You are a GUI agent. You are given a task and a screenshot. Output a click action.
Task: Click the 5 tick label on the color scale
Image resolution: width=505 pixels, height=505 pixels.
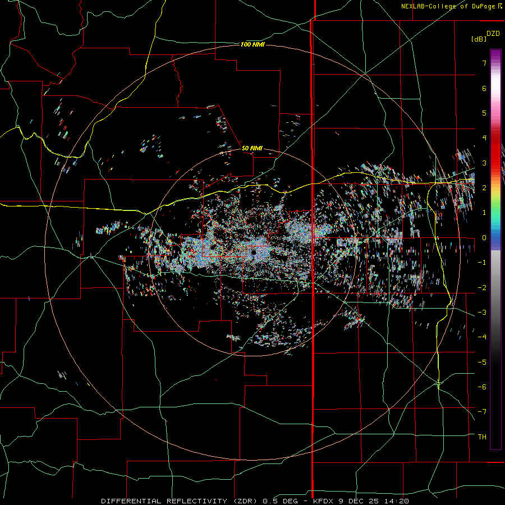(x=484, y=113)
